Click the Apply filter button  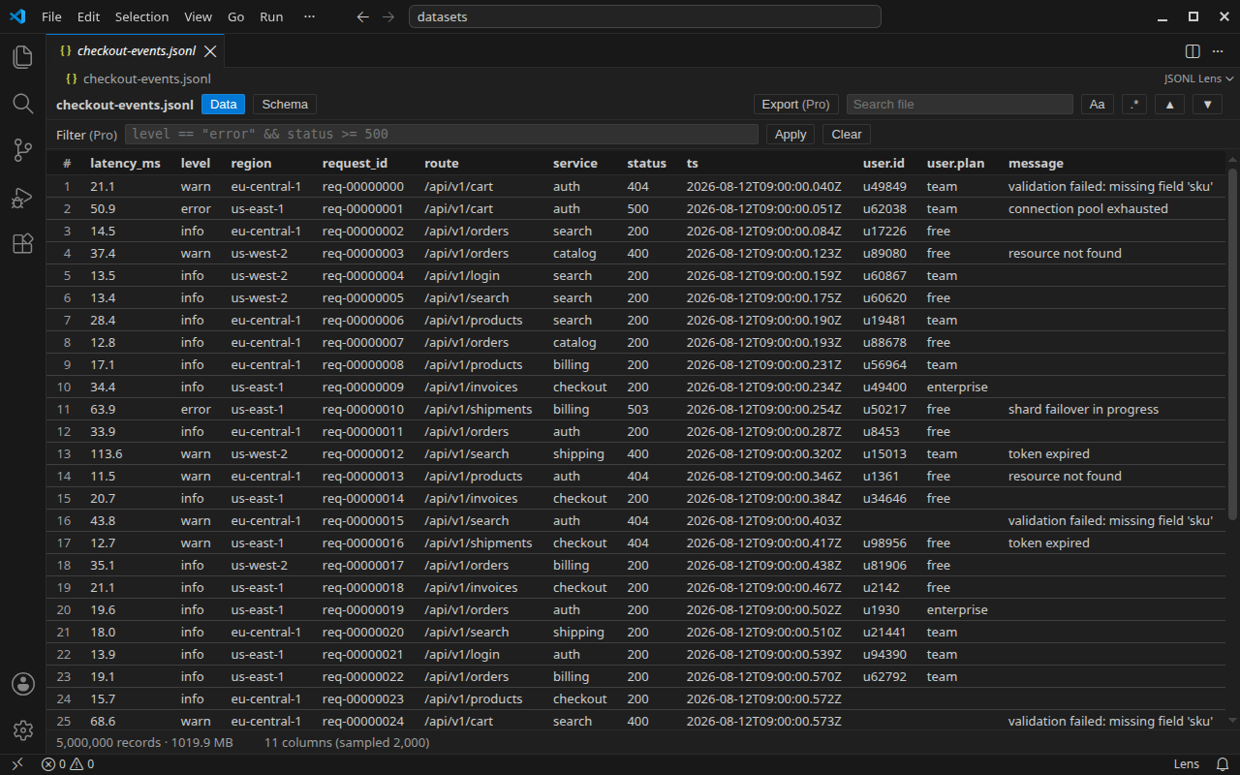coord(790,135)
